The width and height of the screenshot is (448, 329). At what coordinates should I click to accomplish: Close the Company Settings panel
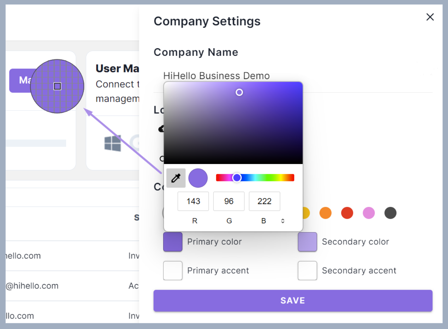430,17
